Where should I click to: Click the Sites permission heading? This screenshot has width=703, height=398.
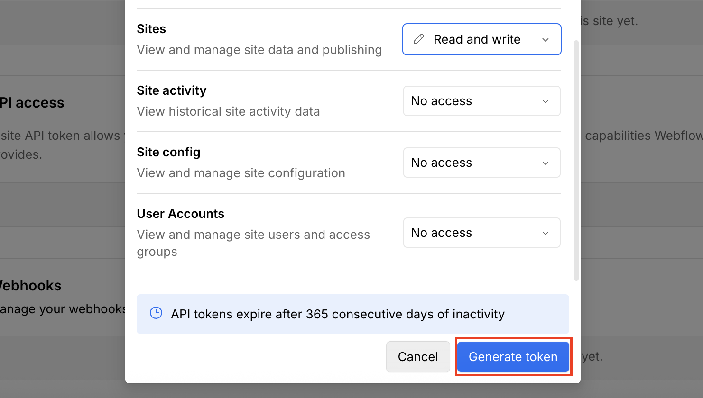click(151, 29)
